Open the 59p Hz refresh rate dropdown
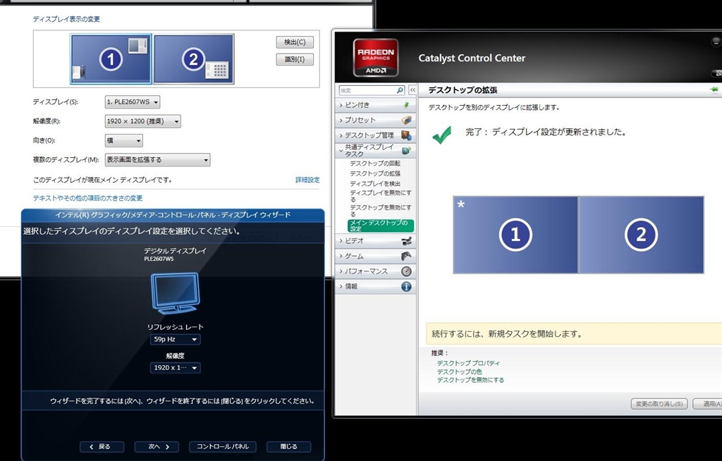Image resolution: width=722 pixels, height=461 pixels. [176, 340]
